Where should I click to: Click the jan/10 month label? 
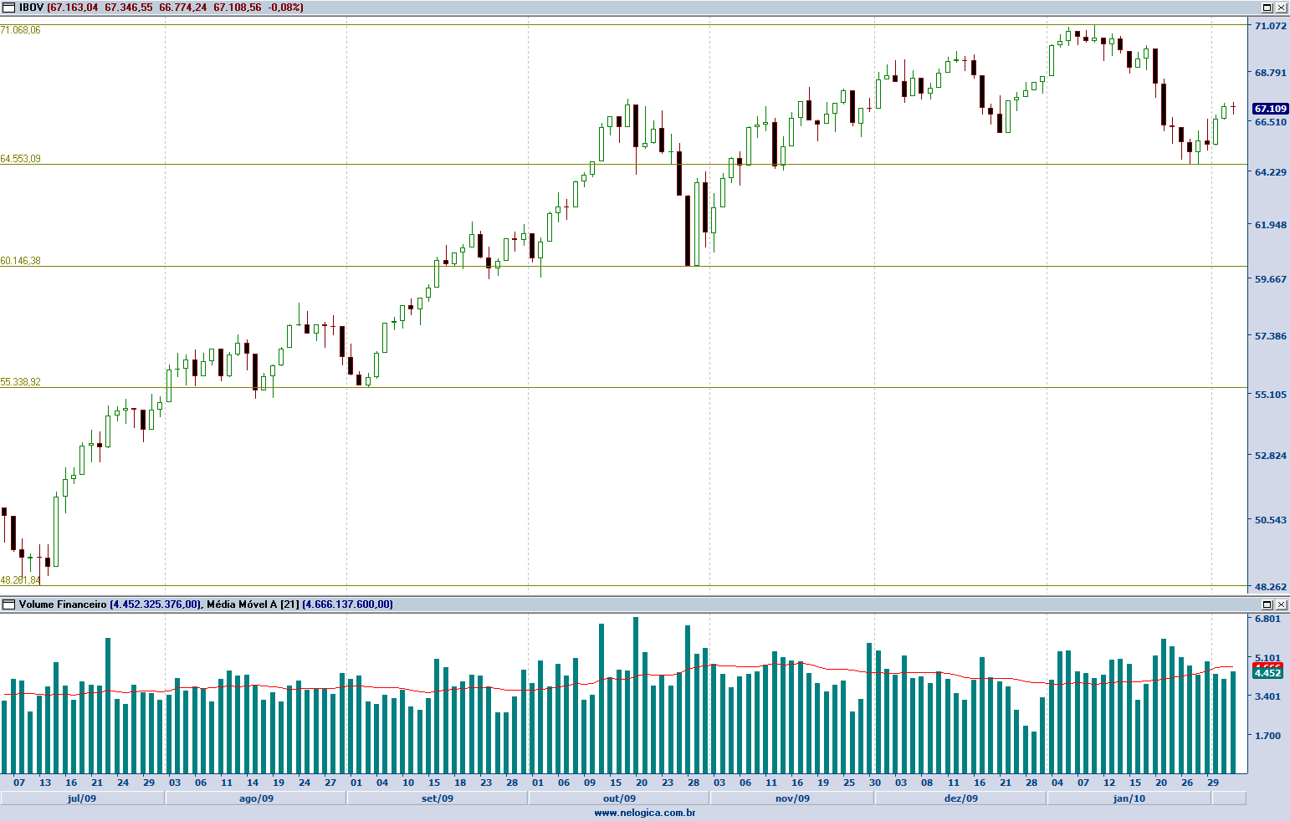[x=1129, y=798]
